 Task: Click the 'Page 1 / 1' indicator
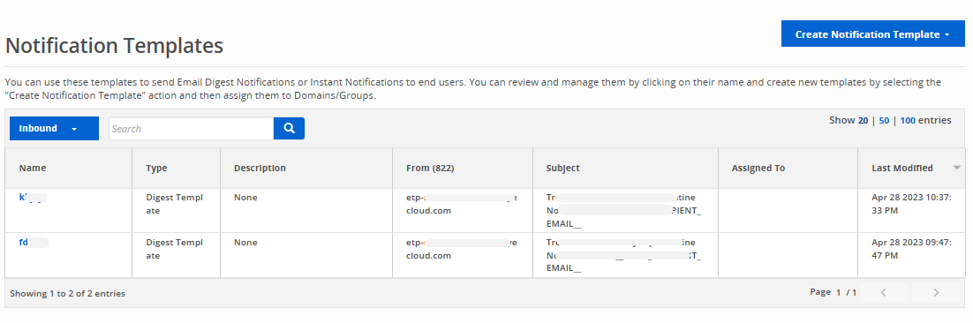[x=833, y=292]
